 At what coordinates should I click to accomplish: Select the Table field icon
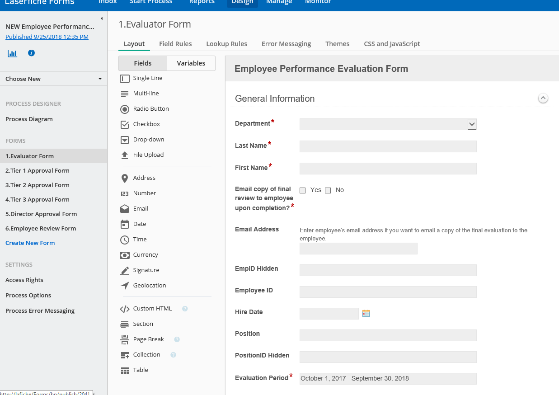tap(125, 370)
